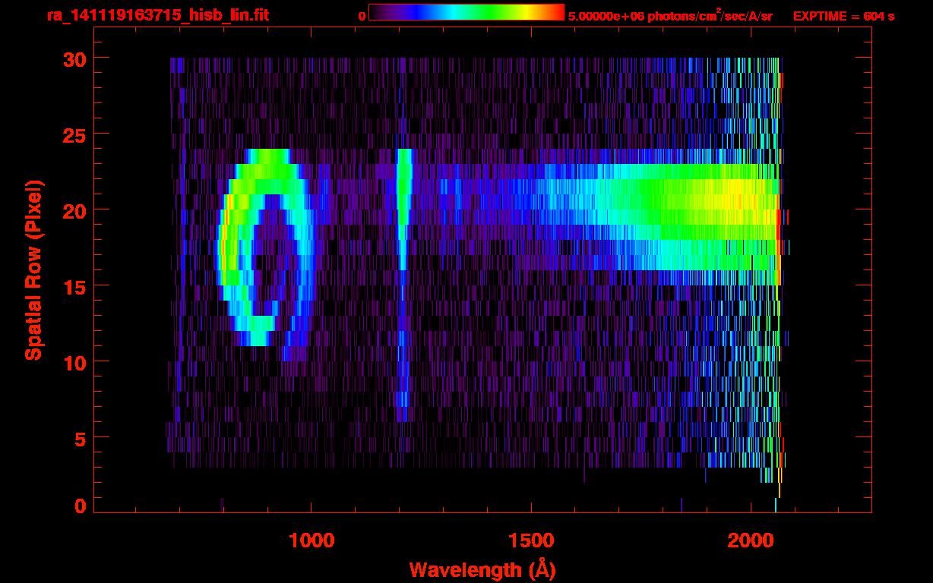Click the 25 tick label on spatial axis
Screen dimensions: 933x583
coord(73,134)
